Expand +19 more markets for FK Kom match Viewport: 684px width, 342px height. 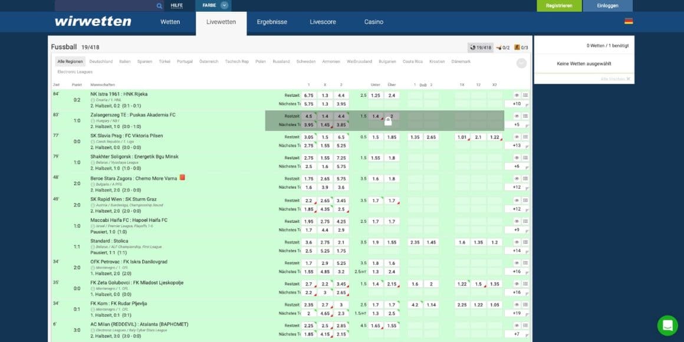(517, 313)
